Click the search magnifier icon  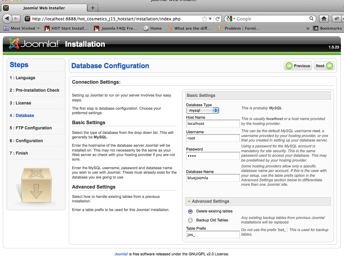click(x=311, y=19)
